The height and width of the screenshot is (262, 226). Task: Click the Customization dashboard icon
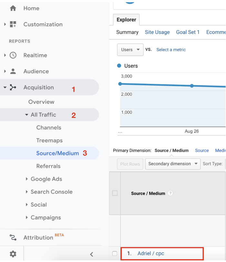[x=13, y=24]
